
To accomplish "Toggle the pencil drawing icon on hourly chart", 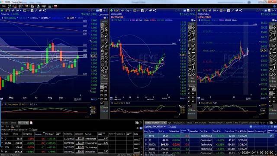I will tap(233, 10).
